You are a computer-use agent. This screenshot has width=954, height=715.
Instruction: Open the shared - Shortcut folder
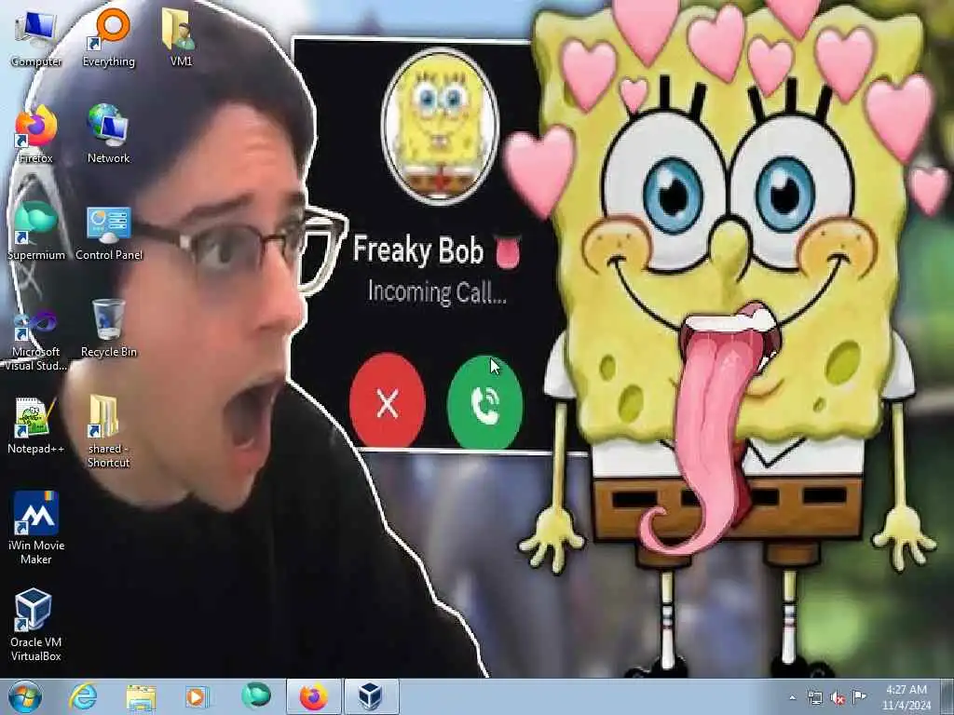coord(108,432)
